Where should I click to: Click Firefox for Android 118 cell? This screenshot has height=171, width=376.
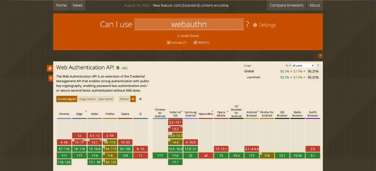point(267,156)
